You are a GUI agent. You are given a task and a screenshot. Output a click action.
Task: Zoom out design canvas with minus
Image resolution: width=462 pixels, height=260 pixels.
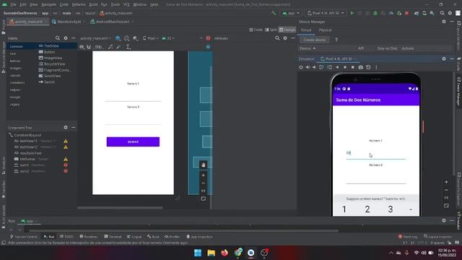203,183
